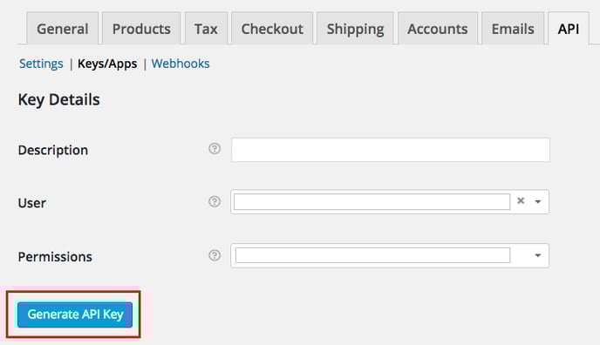Switch to the Accounts tab
Viewport: 600px width, 345px height.
pyautogui.click(x=438, y=29)
